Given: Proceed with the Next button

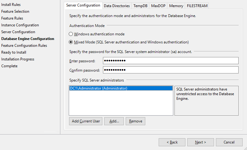Looking at the screenshot, I should 201,142.
